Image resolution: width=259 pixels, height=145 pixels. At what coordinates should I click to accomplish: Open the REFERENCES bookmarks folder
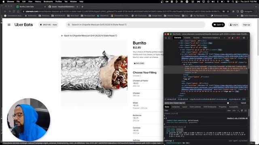[58, 16]
